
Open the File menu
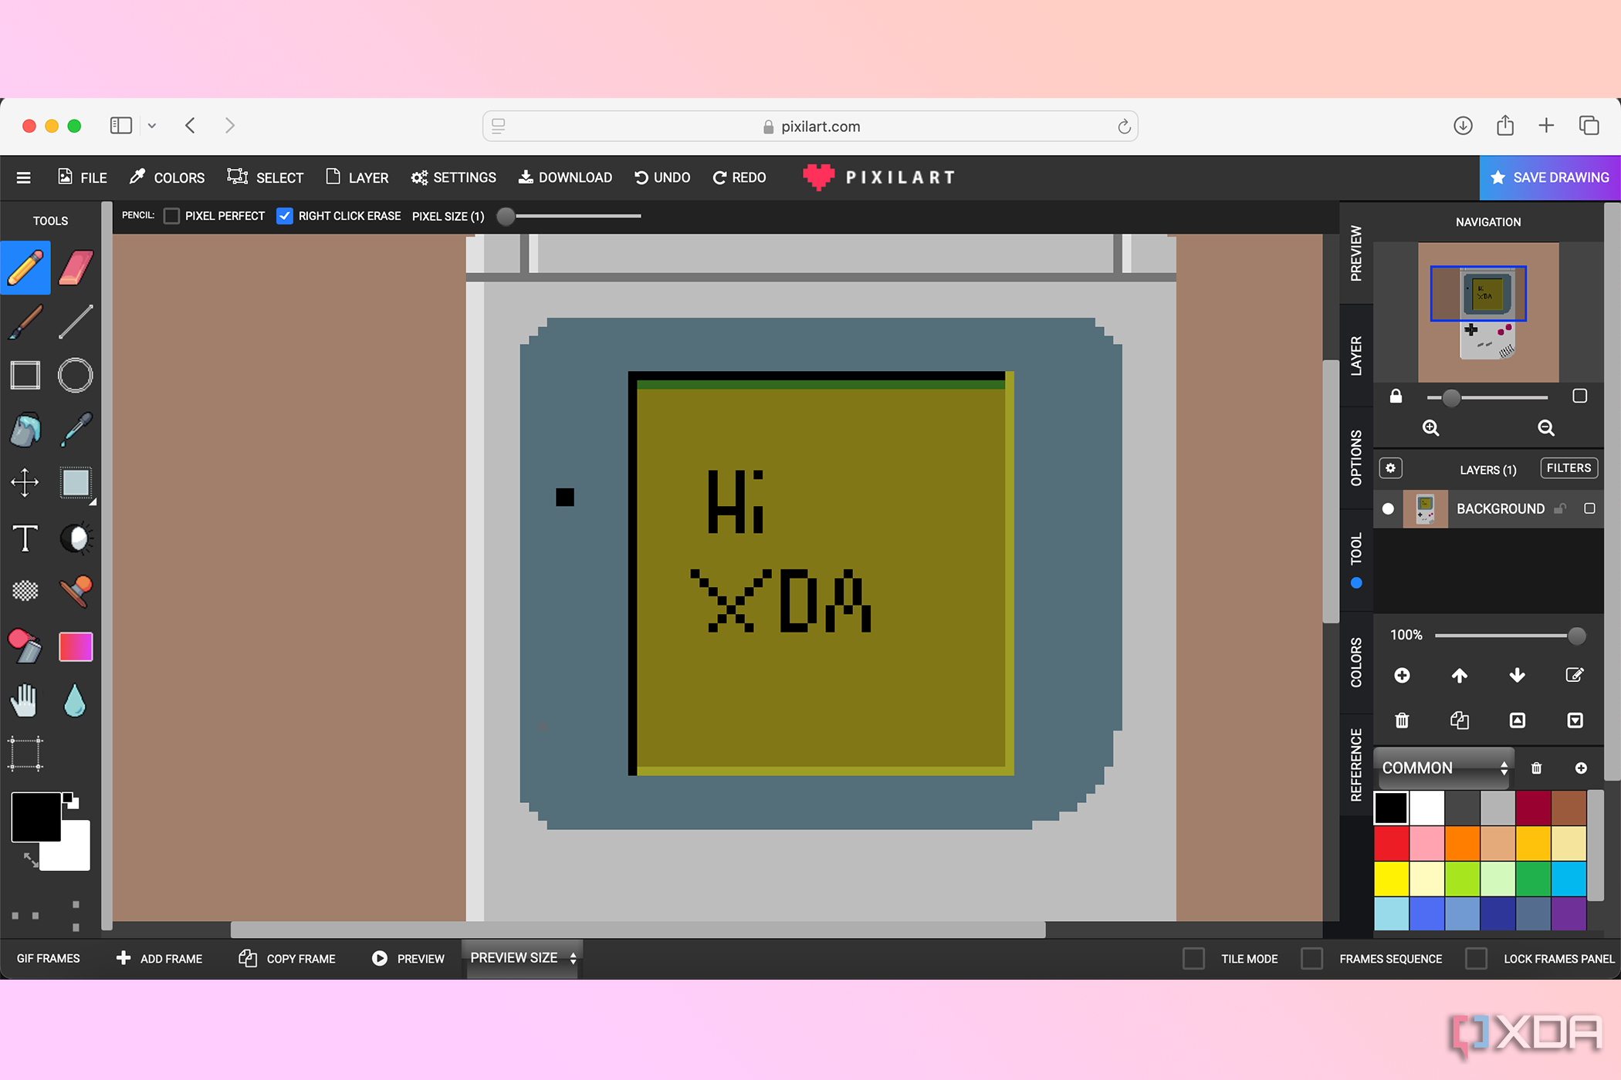83,178
